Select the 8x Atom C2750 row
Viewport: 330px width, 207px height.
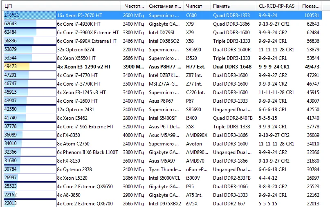[x=163, y=144]
